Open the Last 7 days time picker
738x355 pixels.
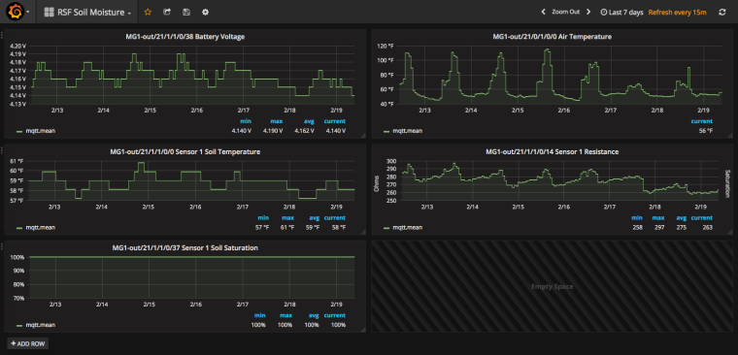tap(621, 13)
